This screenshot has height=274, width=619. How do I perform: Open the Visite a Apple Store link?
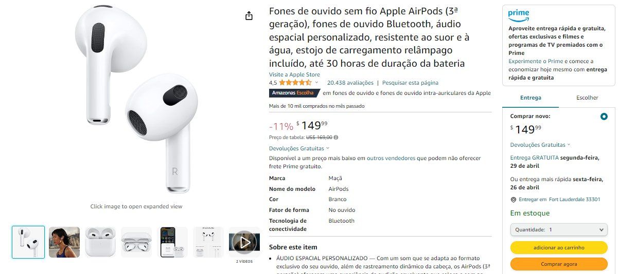(294, 74)
